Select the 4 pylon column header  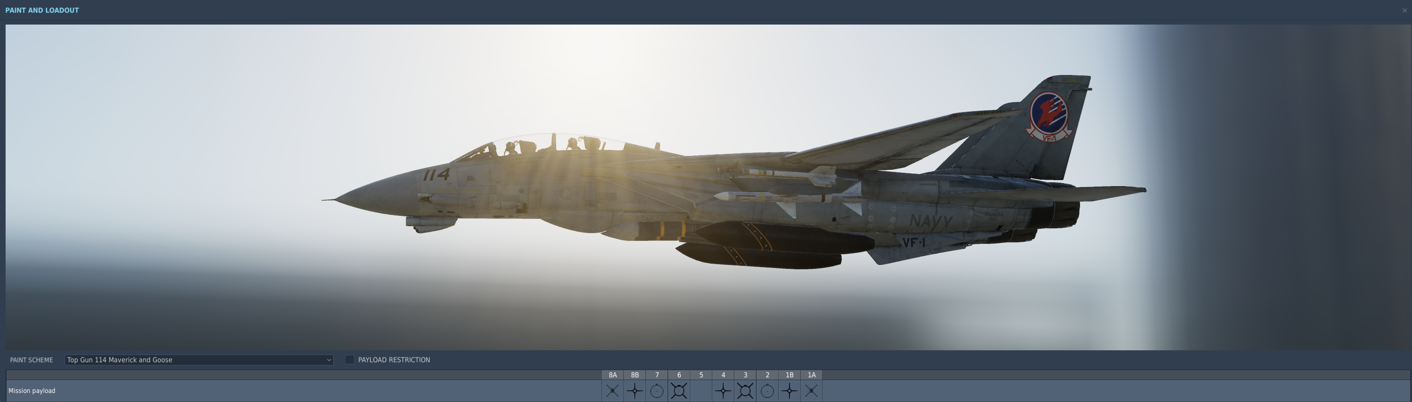[723, 375]
